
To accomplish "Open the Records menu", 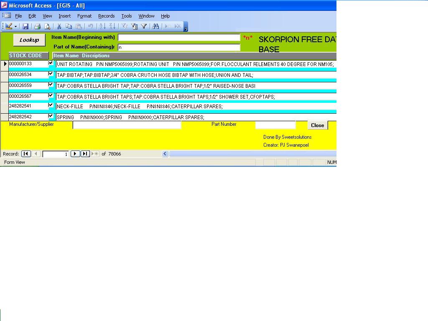I will pos(107,16).
